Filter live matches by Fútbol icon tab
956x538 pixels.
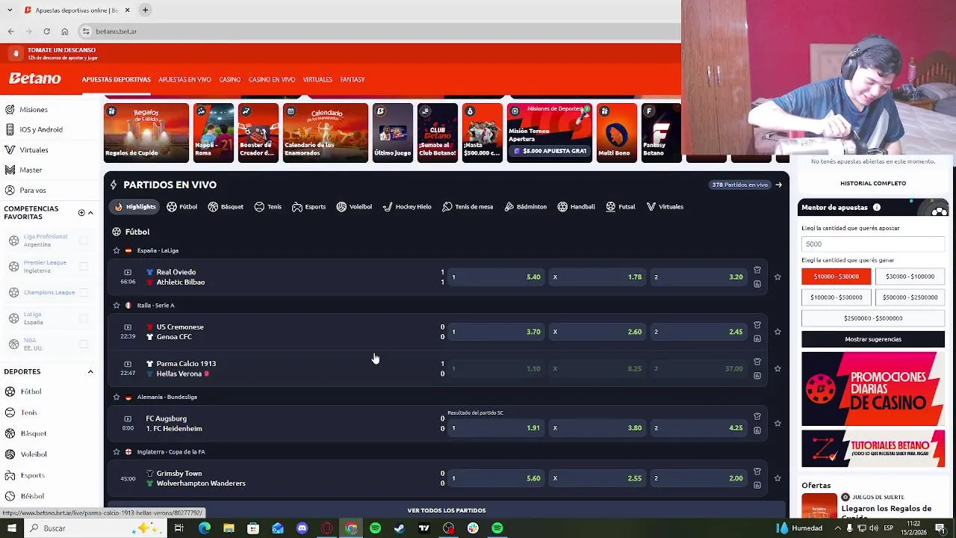[x=181, y=207]
